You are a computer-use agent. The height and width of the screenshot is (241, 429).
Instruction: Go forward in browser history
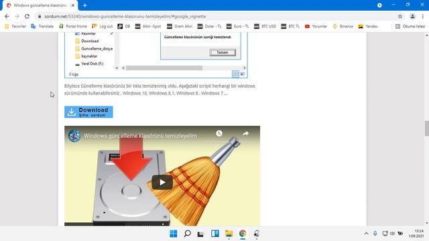click(17, 16)
